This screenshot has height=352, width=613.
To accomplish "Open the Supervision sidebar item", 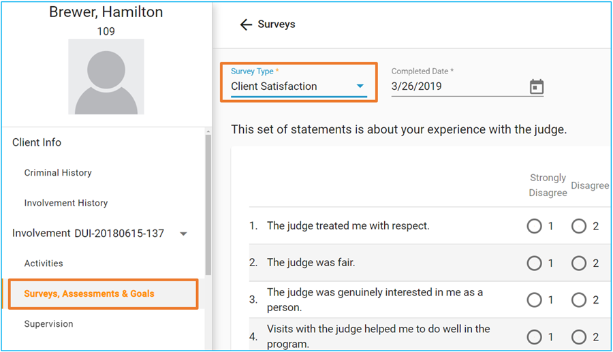I will click(x=48, y=324).
